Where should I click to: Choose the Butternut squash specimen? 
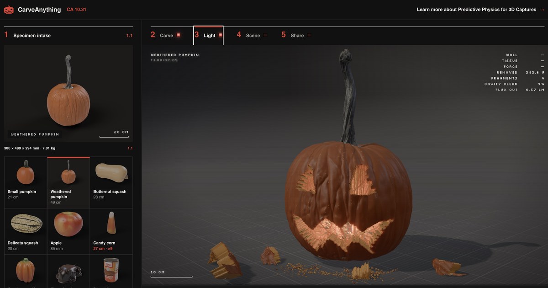coord(111,182)
